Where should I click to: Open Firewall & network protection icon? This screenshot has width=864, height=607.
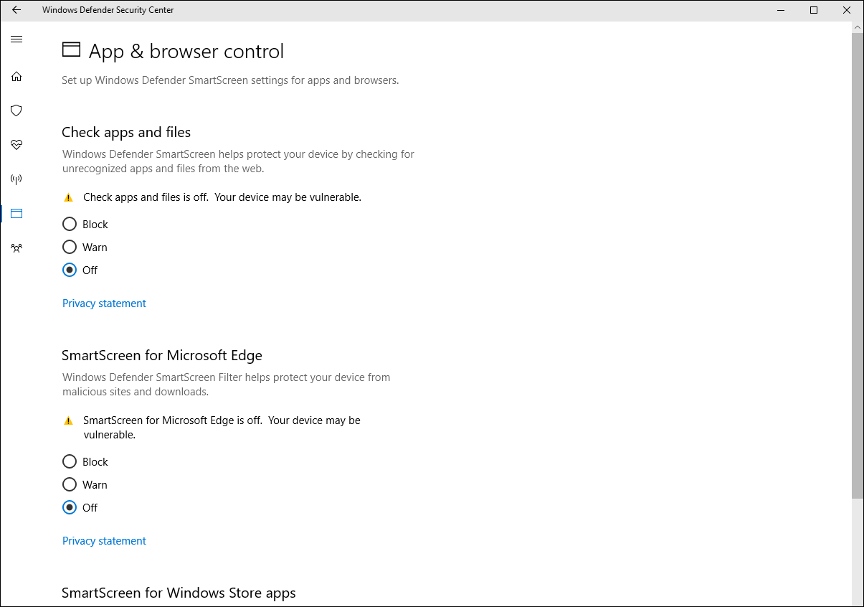[16, 179]
